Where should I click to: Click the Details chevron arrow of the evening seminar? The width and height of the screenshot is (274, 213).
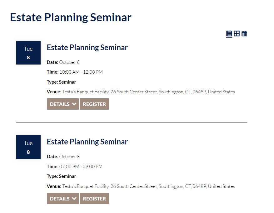click(74, 199)
